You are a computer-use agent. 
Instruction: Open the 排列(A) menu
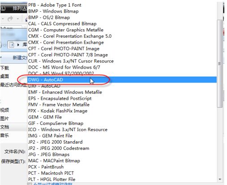click(x=20, y=9)
